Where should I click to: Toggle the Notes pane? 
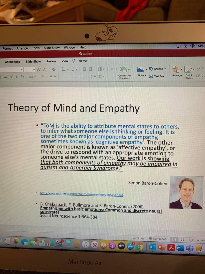(139, 238)
